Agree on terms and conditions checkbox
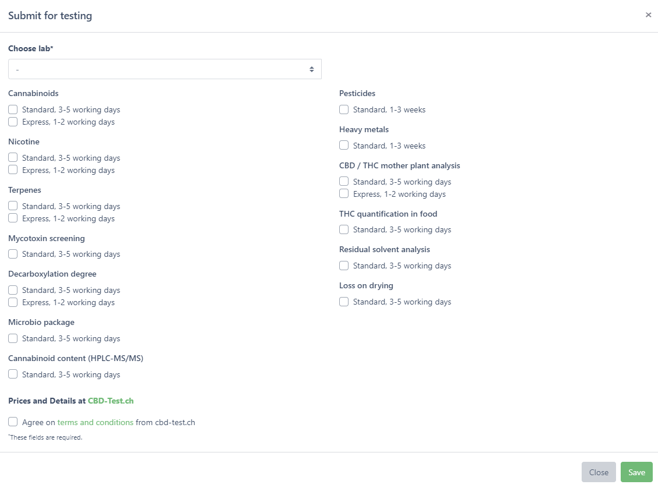Viewport: 658px width, 488px height. (x=13, y=422)
